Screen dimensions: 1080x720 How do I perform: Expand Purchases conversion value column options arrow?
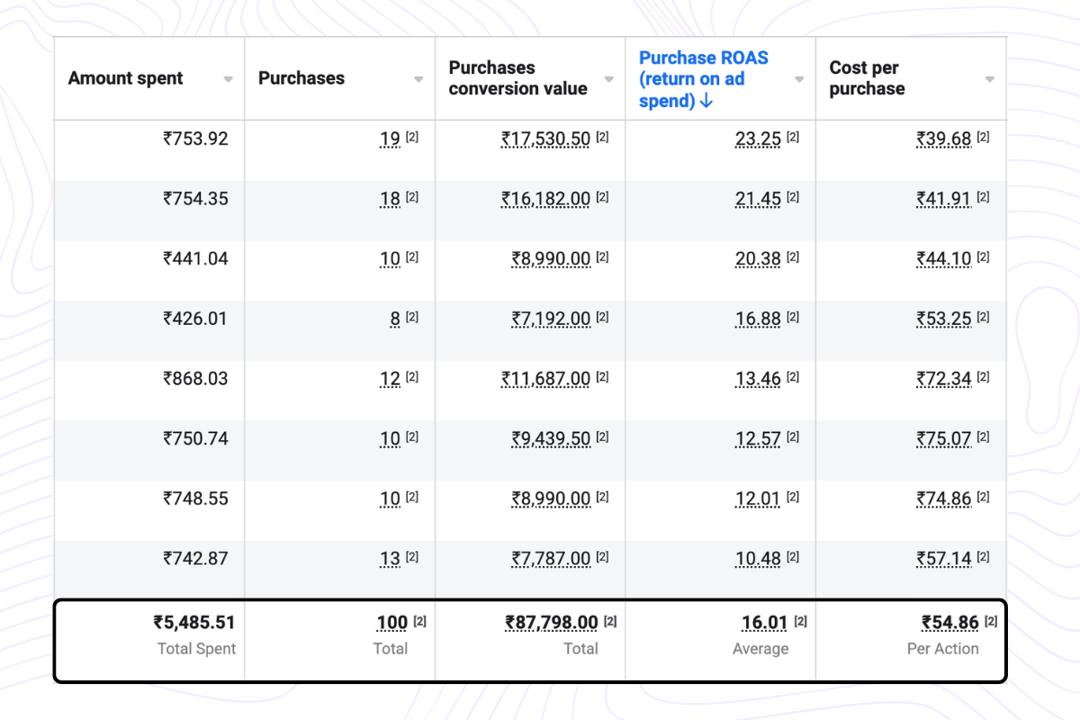point(609,79)
